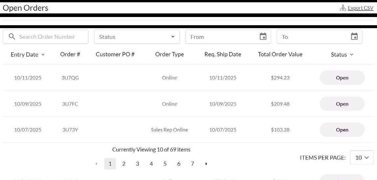Click Open status for order 3U7FC
This screenshot has height=180, width=377.
[342, 104]
